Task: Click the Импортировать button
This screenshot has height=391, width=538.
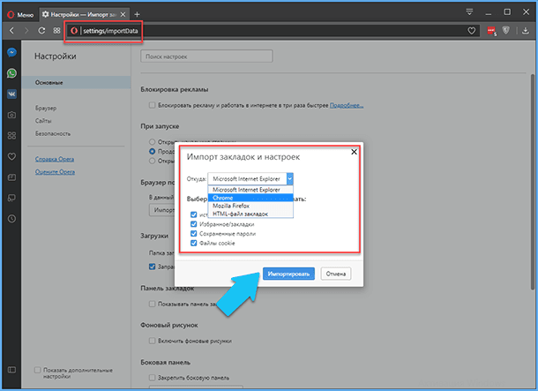Action: click(288, 274)
